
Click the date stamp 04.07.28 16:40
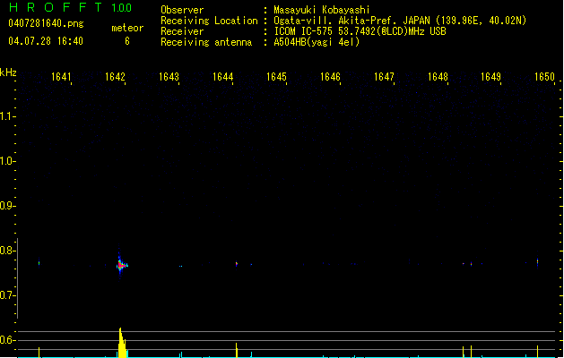click(46, 41)
